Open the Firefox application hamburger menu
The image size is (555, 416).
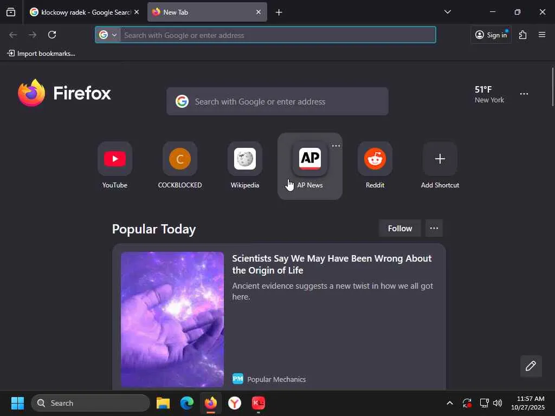tap(542, 35)
